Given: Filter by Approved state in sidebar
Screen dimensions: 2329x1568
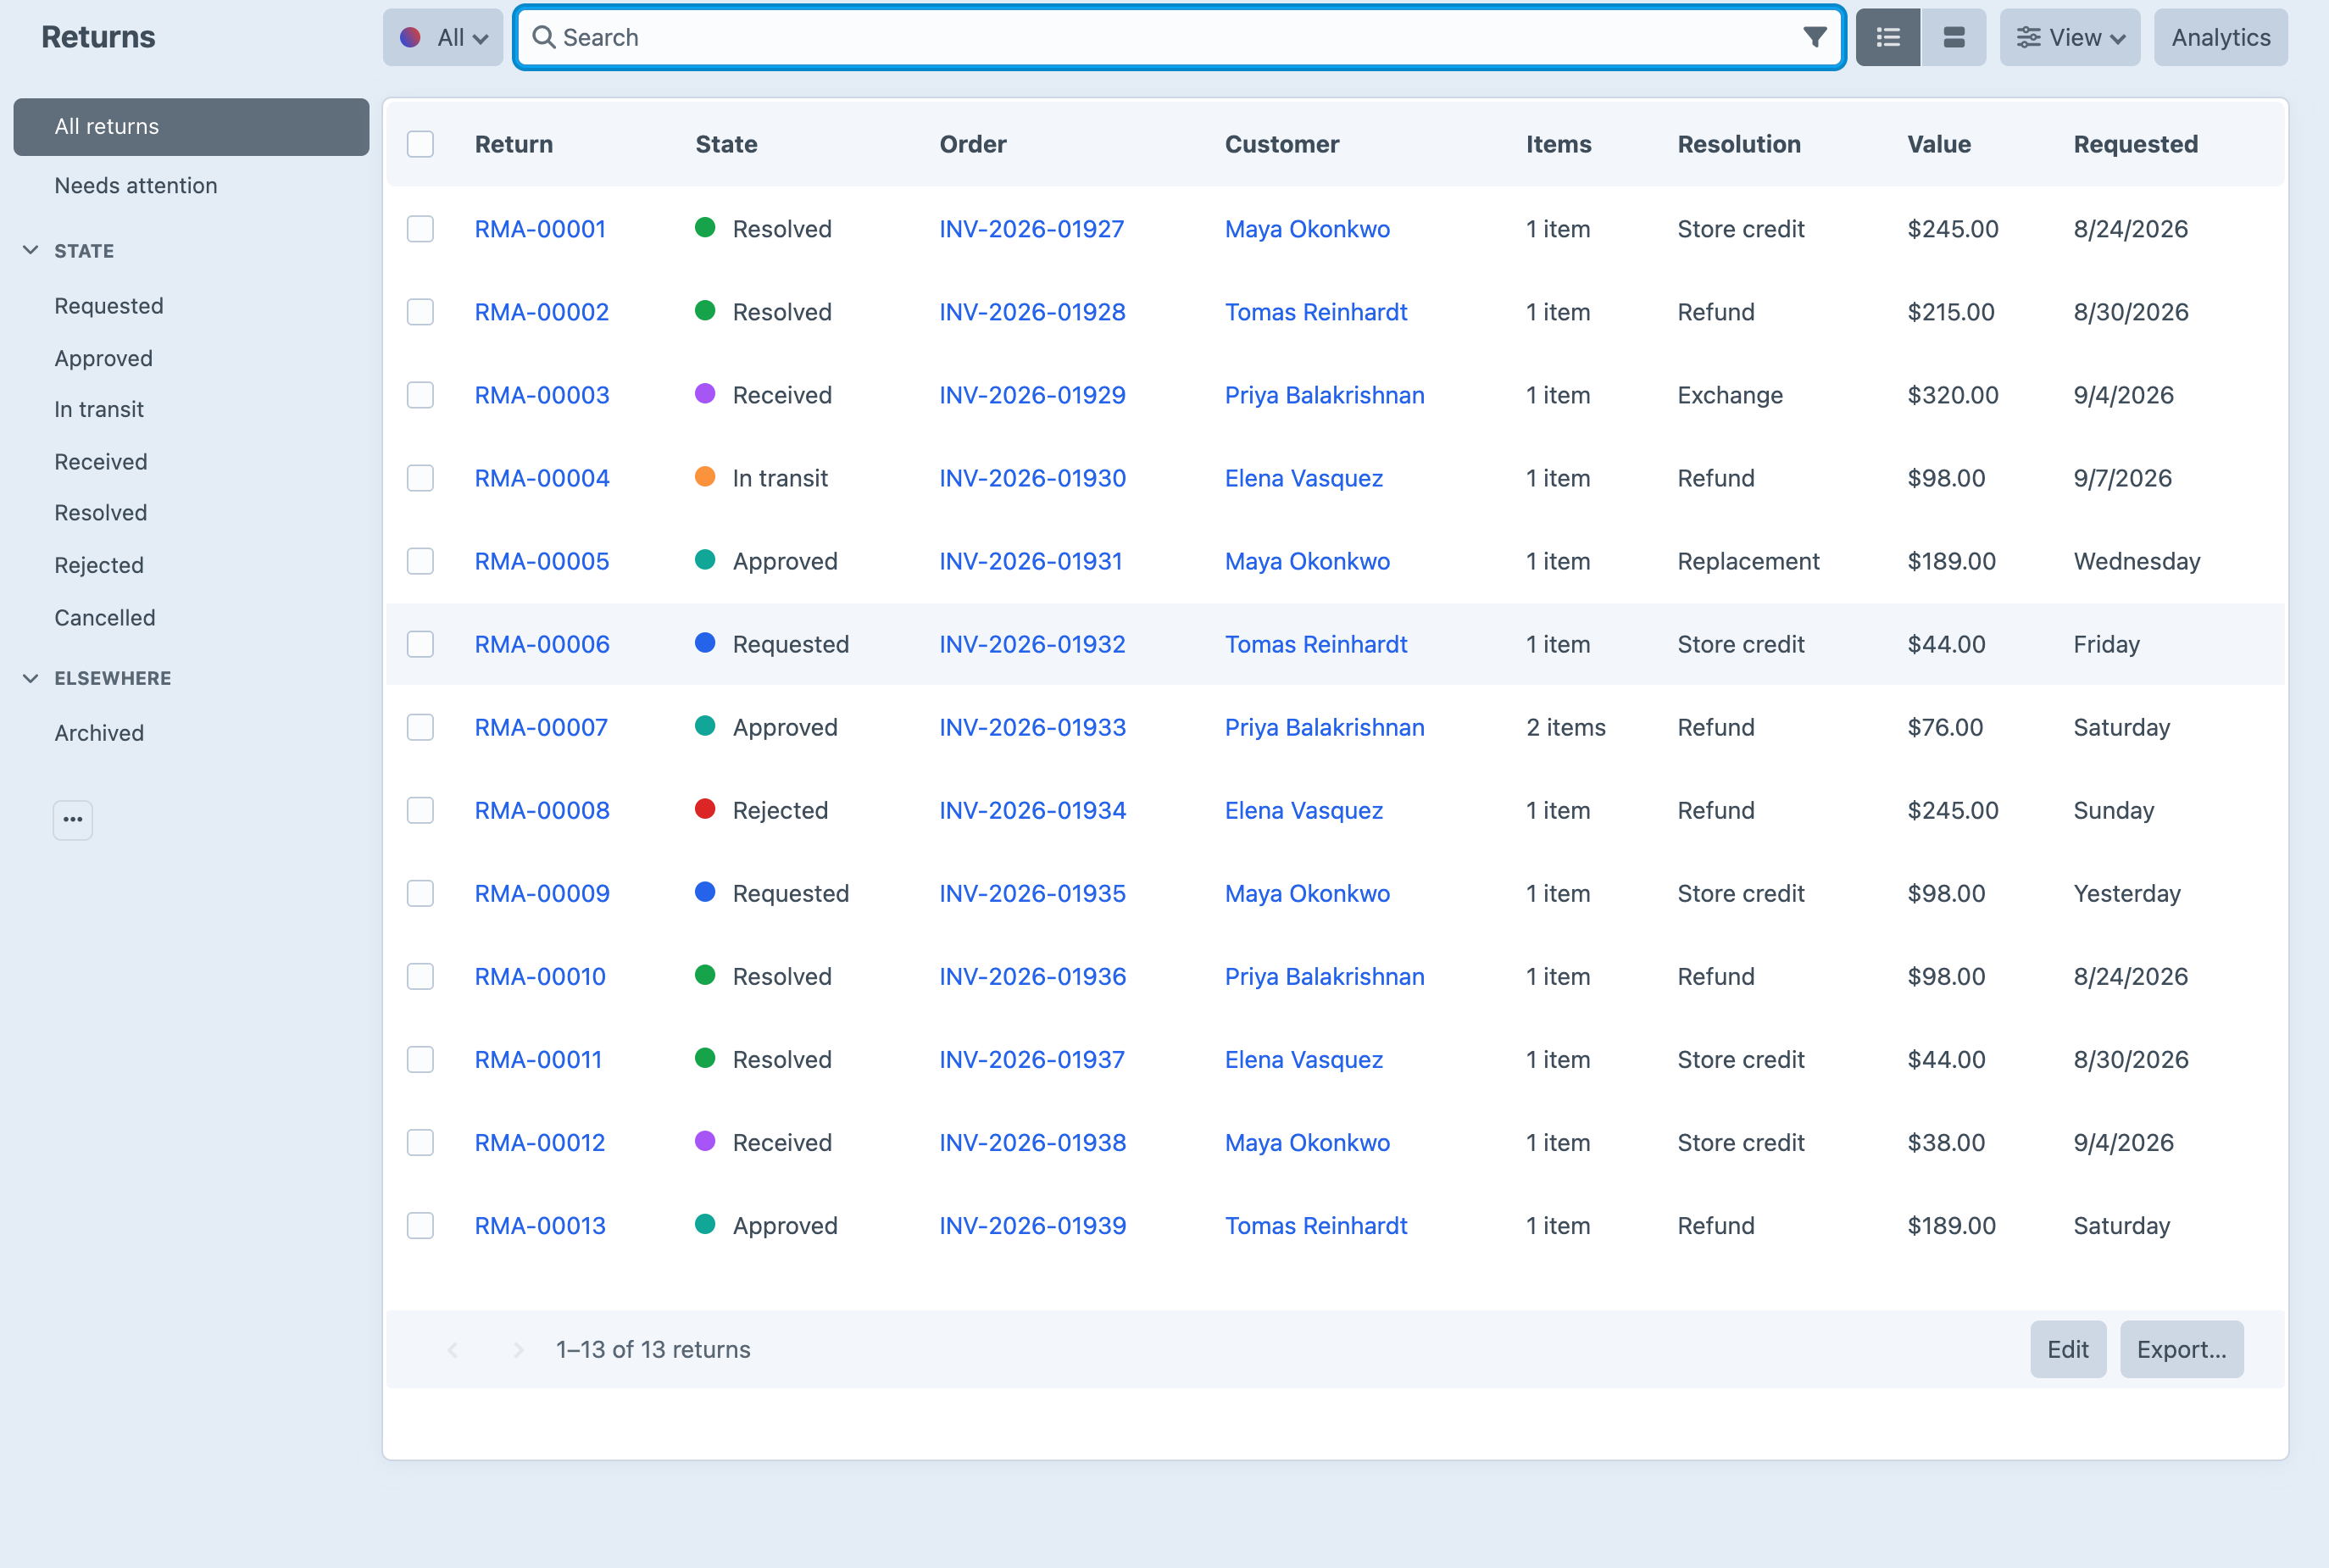Looking at the screenshot, I should tap(103, 358).
